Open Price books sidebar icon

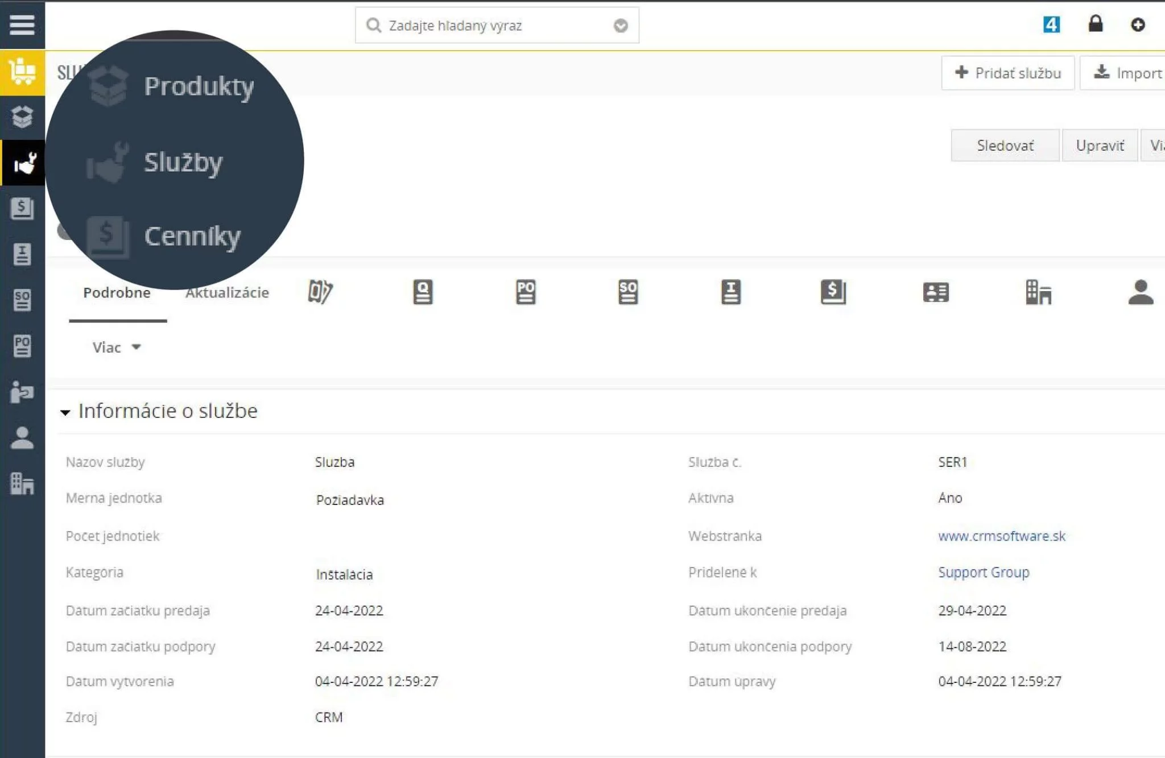[x=22, y=208]
